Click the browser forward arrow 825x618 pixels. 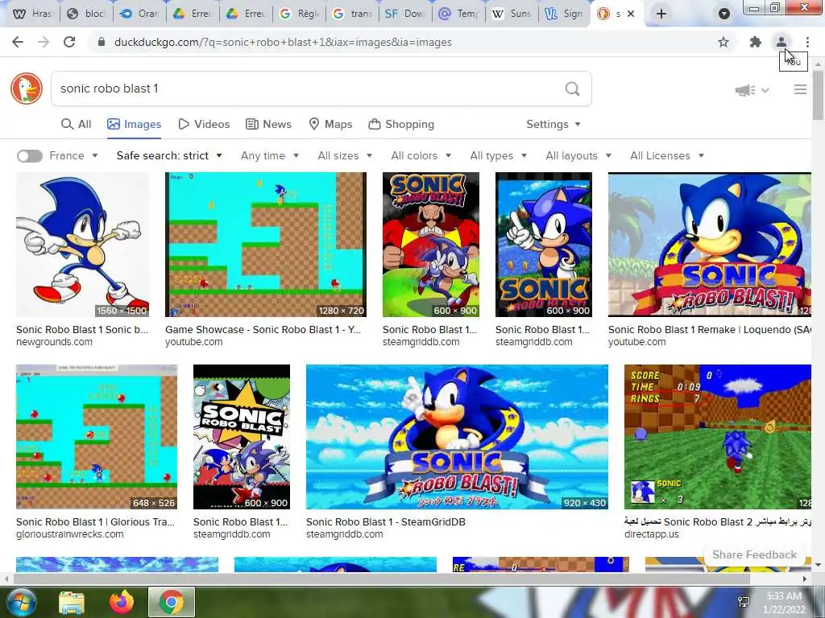pyautogui.click(x=44, y=42)
